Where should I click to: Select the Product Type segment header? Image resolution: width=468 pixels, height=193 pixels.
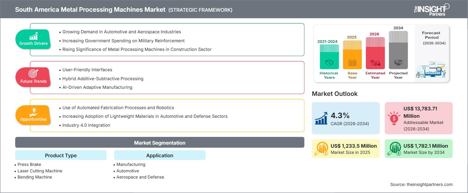(x=61, y=155)
